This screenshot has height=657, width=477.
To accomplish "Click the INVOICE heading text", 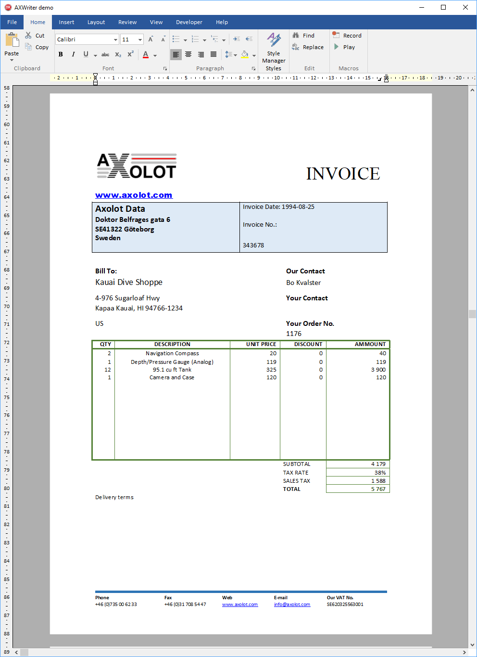I will pyautogui.click(x=343, y=174).
